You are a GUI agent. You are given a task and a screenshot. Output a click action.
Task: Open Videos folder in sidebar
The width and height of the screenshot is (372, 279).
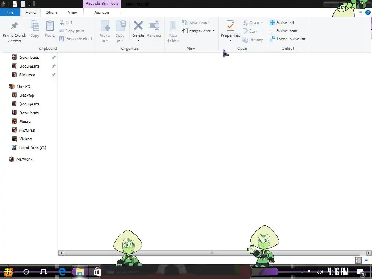25,139
